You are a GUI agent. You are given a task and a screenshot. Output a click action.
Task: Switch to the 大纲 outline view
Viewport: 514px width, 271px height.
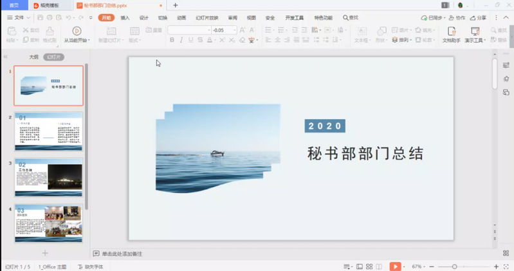click(x=33, y=57)
